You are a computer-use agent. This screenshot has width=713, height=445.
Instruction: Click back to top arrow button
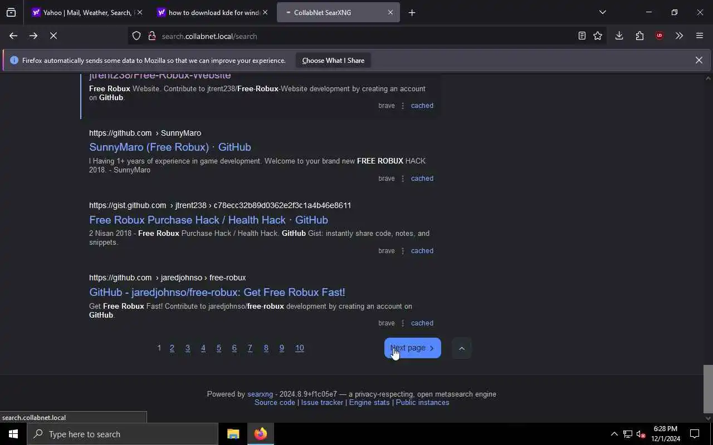coord(461,349)
